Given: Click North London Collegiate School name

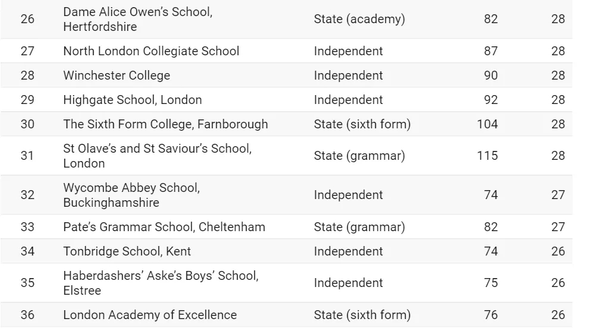Looking at the screenshot, I should coord(151,51).
